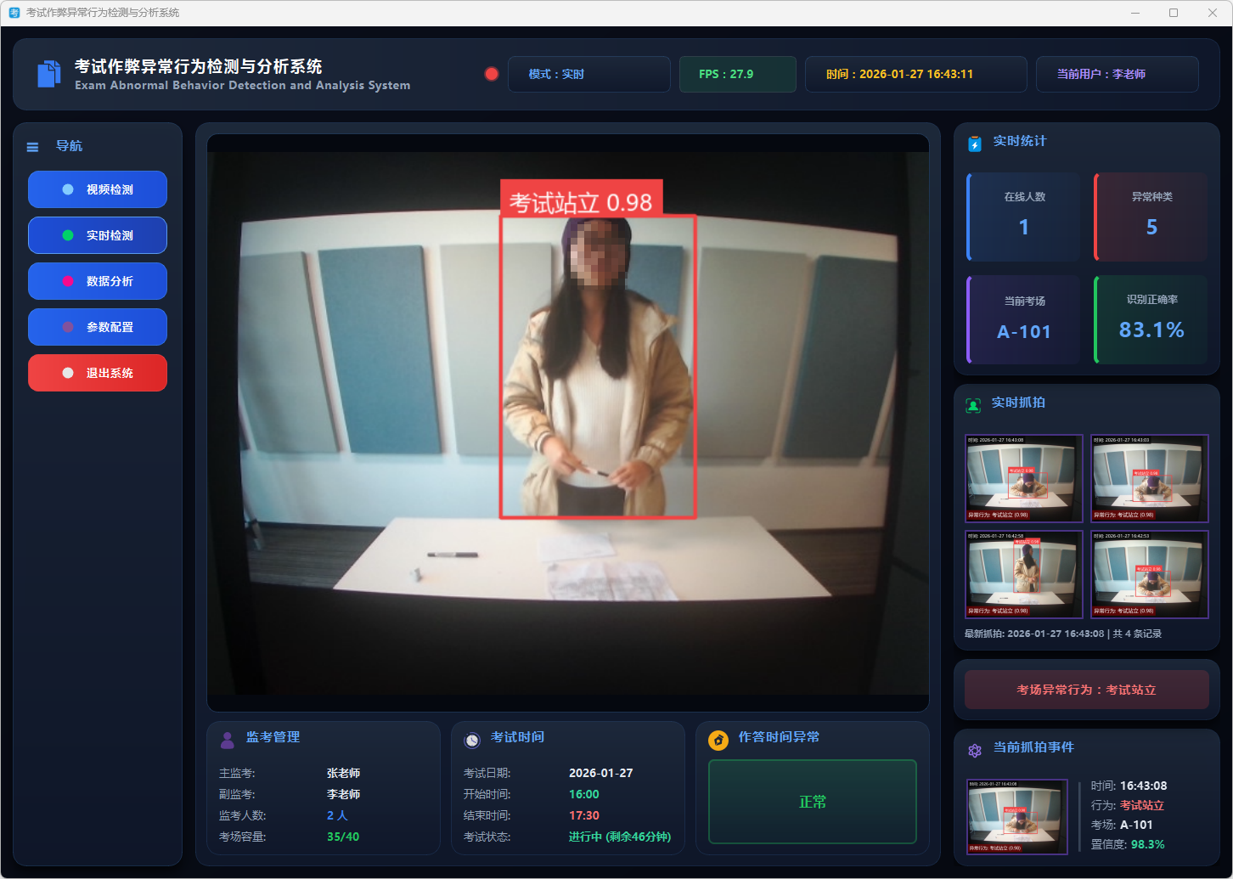Click the lightning real-time statistics icon

[x=975, y=144]
